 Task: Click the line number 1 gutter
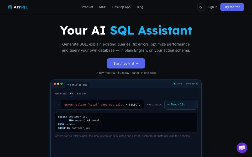pos(58,105)
